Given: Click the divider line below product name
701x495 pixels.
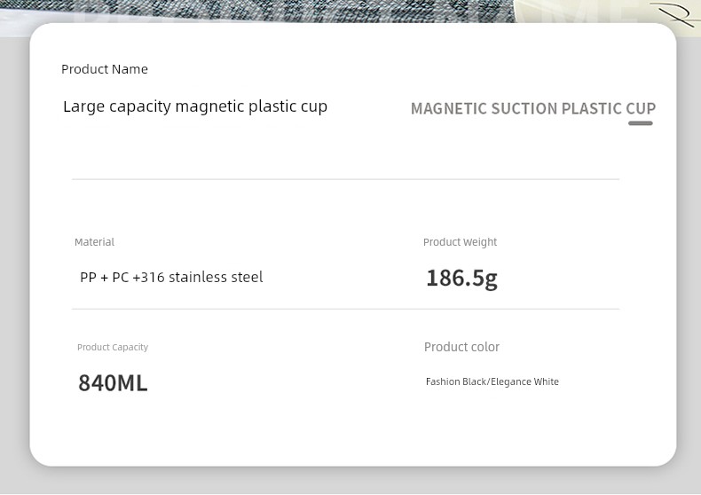Looking at the screenshot, I should [345, 179].
